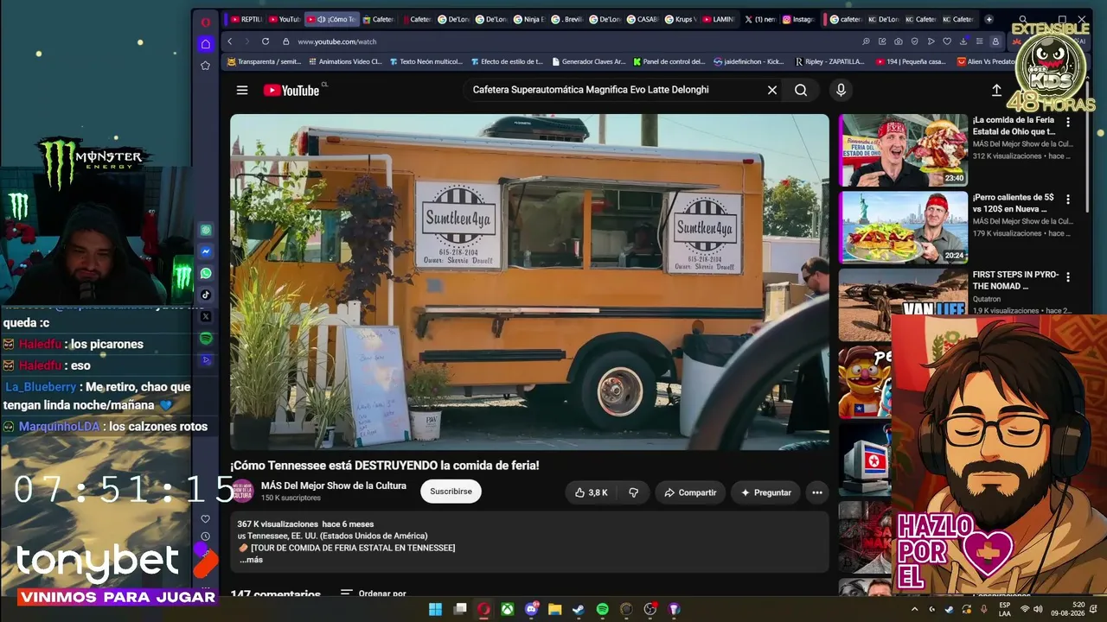
Task: Open the Opera sidebar home icon
Action: pos(205,43)
